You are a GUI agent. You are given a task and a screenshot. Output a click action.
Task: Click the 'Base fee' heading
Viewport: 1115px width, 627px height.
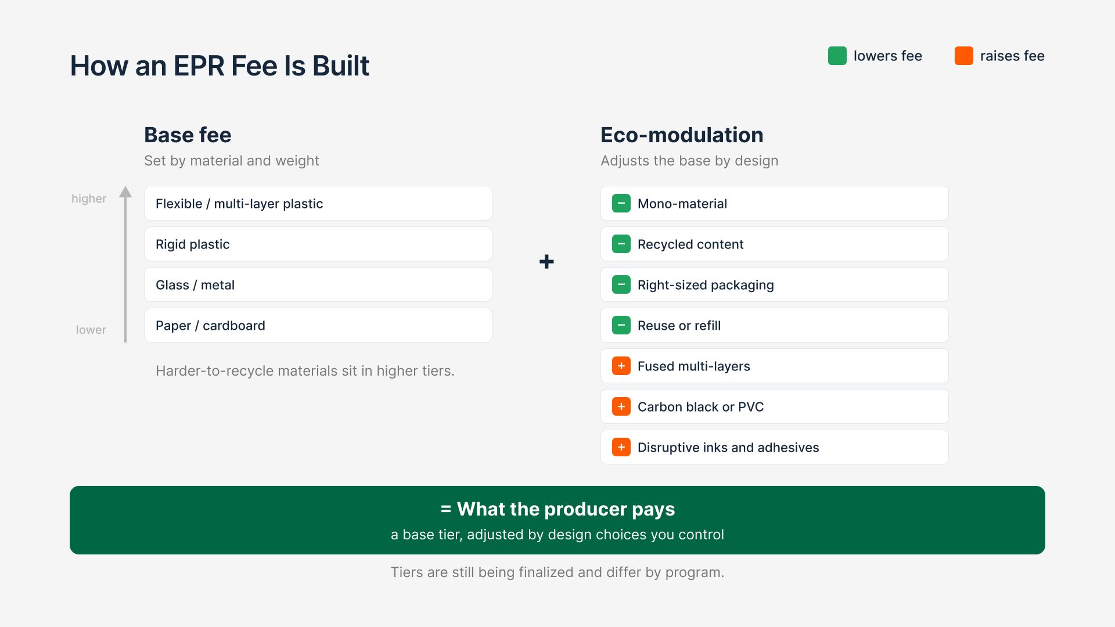pos(188,135)
